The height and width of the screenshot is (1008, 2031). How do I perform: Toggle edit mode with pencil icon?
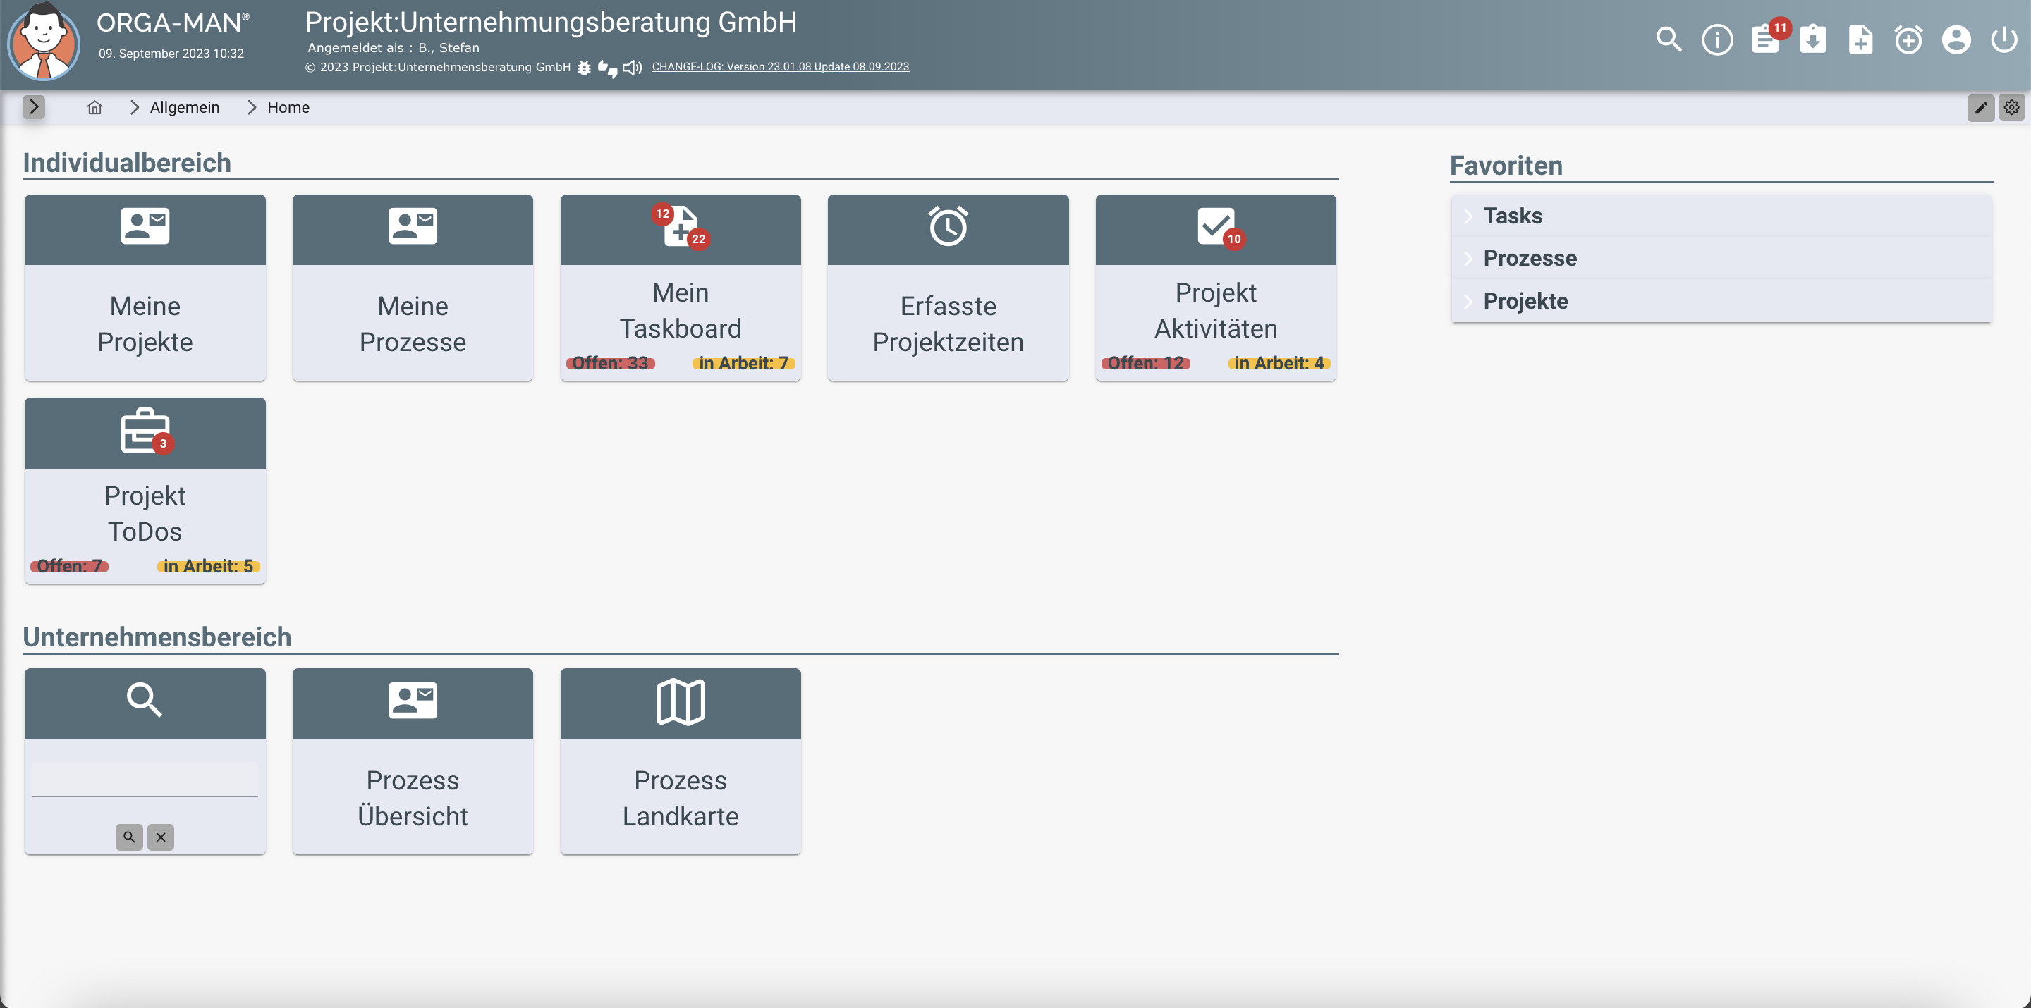[1980, 108]
